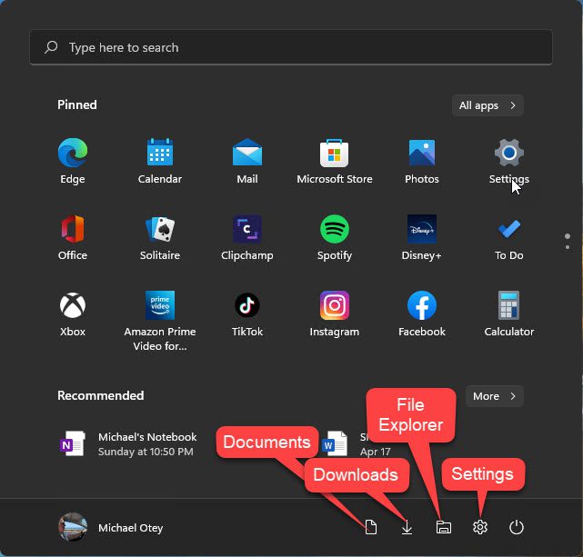583x557 pixels.
Task: Launch the Office app
Action: click(x=73, y=238)
